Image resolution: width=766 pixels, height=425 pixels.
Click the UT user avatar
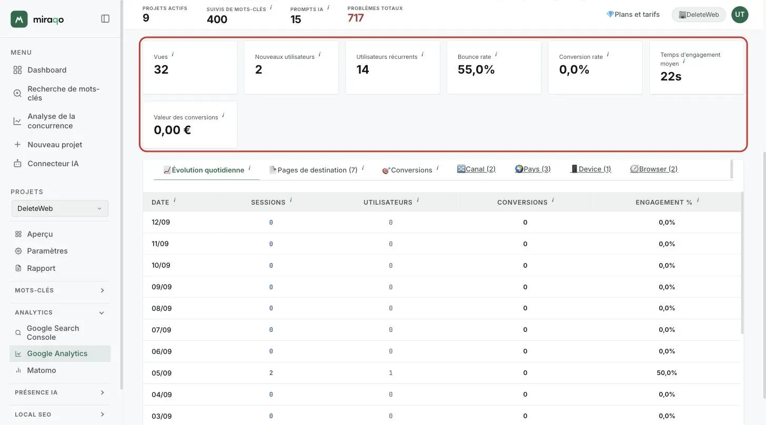click(x=740, y=15)
